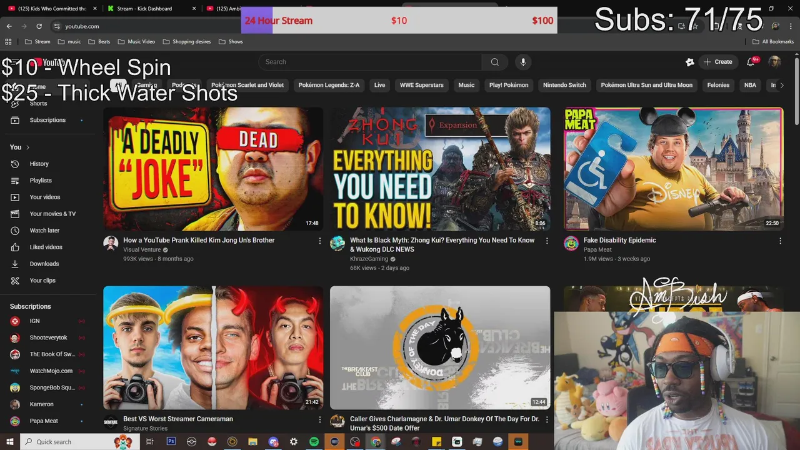Screen dimensions: 800x450
Task: Select the Nintendo Switch chip
Action: [x=564, y=85]
